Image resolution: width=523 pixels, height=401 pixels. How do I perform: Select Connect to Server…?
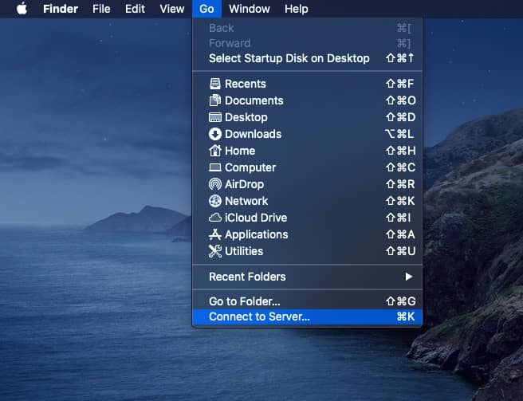[307, 316]
